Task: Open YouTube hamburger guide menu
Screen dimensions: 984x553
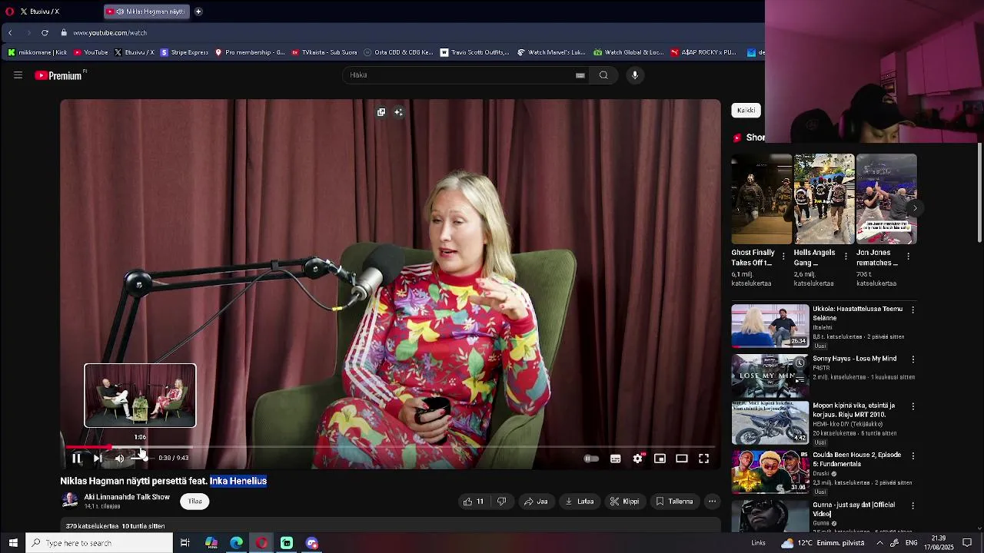Action: click(18, 75)
